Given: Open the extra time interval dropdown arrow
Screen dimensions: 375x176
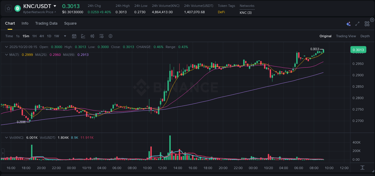Looking at the screenshot, I should pos(64,36).
